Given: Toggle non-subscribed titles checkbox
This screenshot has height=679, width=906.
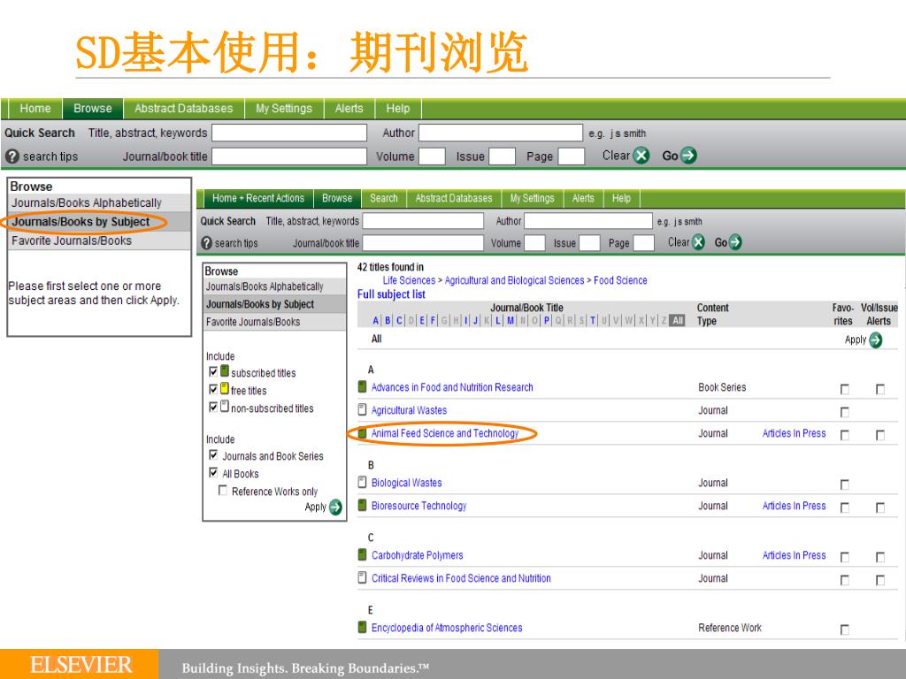Looking at the screenshot, I should (x=213, y=407).
